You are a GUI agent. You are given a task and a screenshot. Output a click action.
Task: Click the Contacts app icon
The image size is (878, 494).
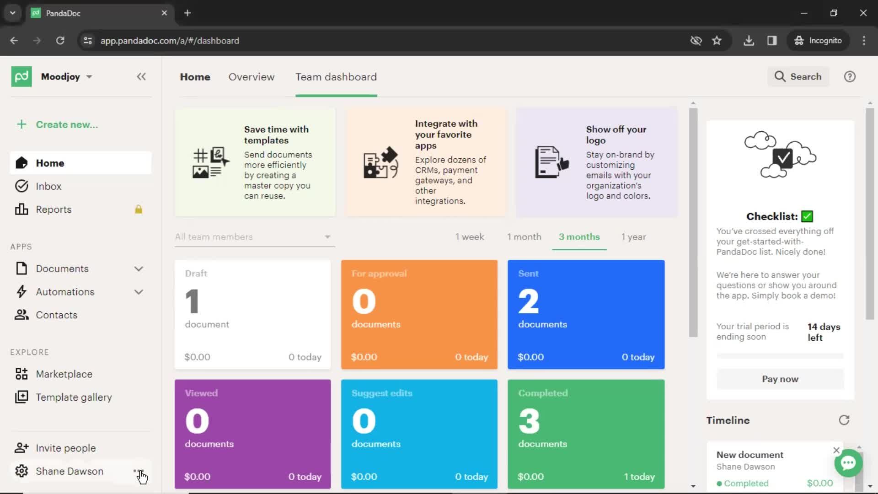coord(21,315)
